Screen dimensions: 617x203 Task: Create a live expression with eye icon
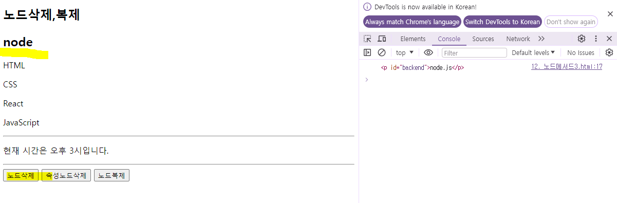point(428,52)
